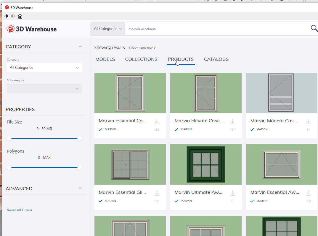Viewport: 318px width, 236px height.
Task: Click MARVIN author under Marvin Essential Gli...
Action: tap(110, 201)
